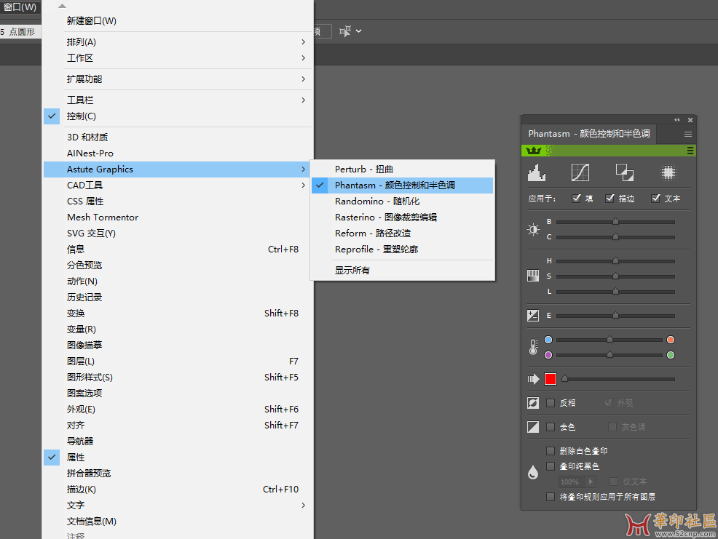Screen dimensions: 718x539
Task: Select Rasterino - 图像裁剪编辑
Action: (x=402, y=217)
